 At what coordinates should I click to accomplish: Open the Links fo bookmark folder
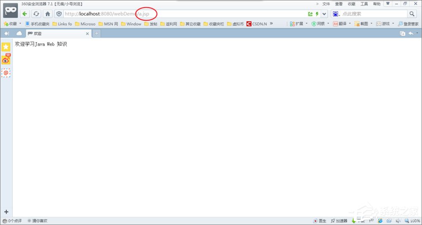(x=62, y=24)
